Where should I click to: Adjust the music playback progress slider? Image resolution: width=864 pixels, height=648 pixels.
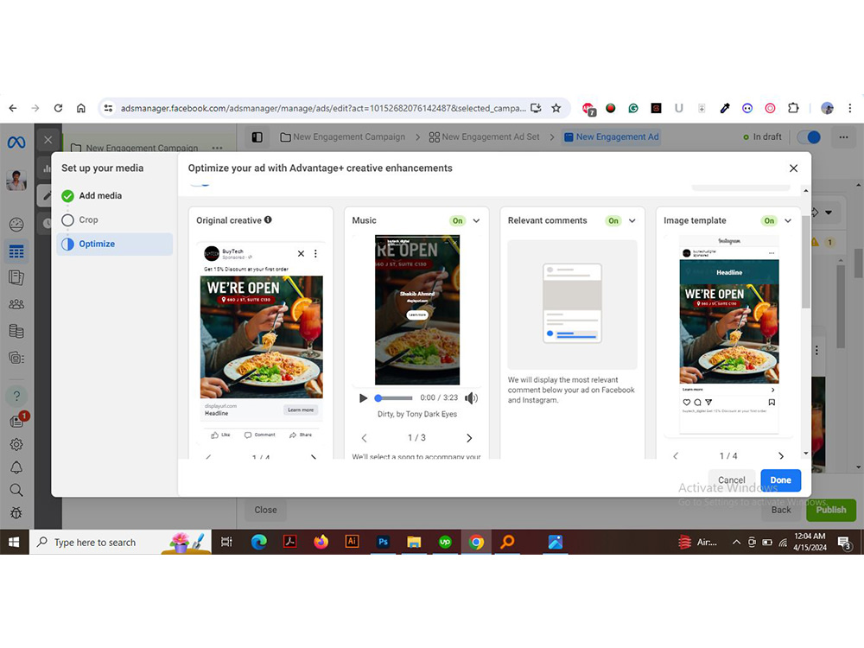coord(393,397)
